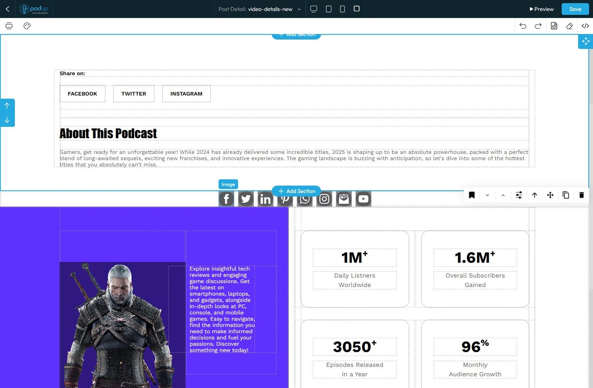Select the Instagram camera social icon
The image size is (593, 388).
[324, 199]
